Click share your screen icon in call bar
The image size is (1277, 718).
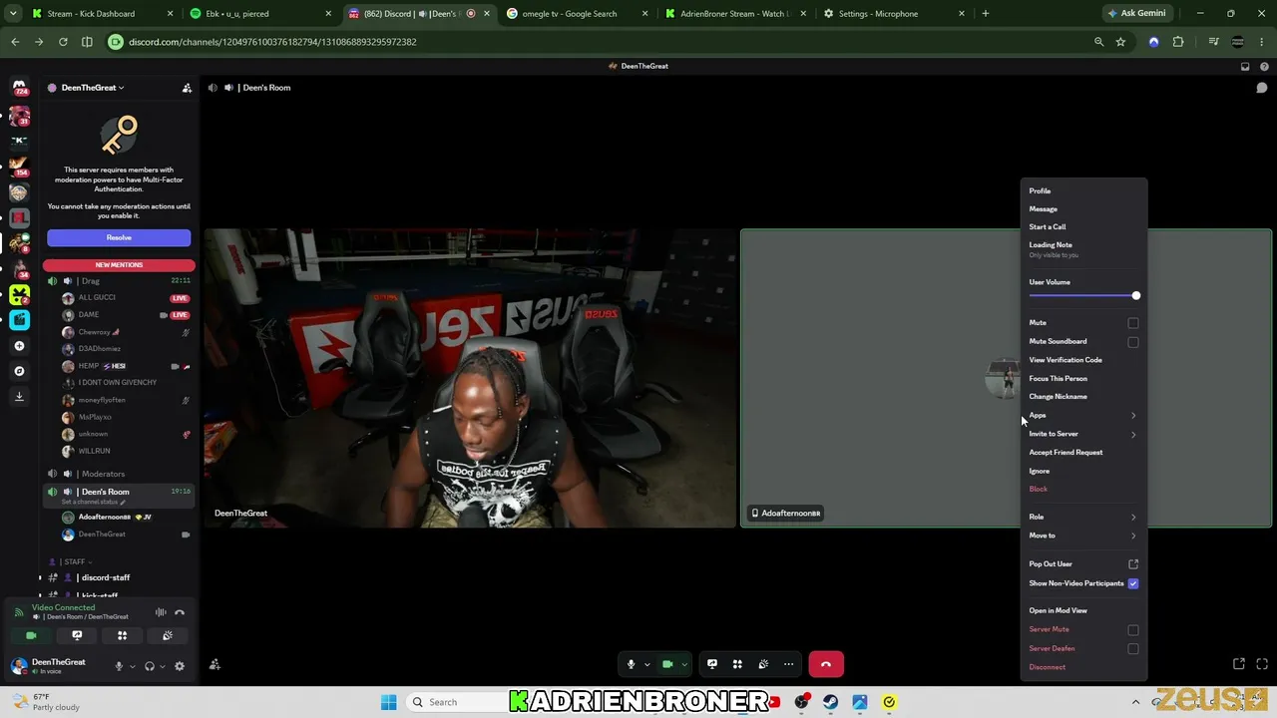pos(712,664)
